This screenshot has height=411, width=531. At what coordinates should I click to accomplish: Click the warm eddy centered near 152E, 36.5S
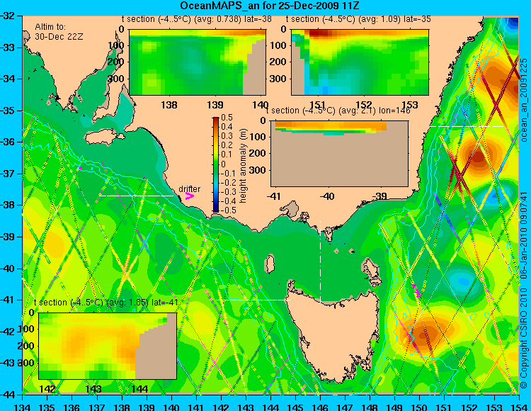tap(478, 157)
